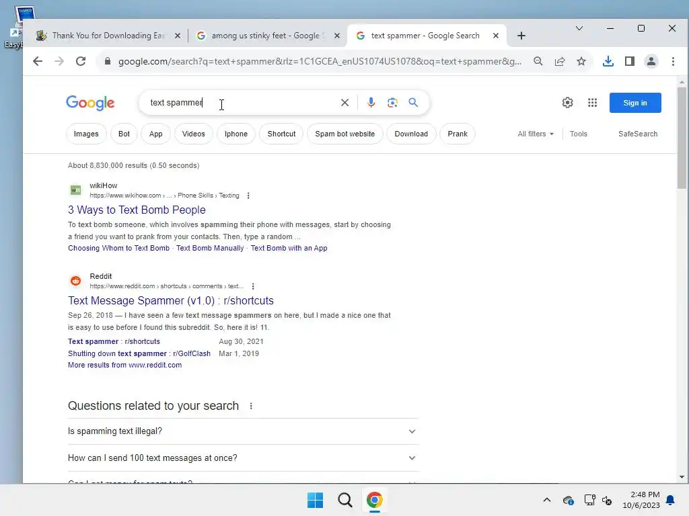689x516 pixels.
Task: Open Chrome profile avatar
Action: coord(651,61)
